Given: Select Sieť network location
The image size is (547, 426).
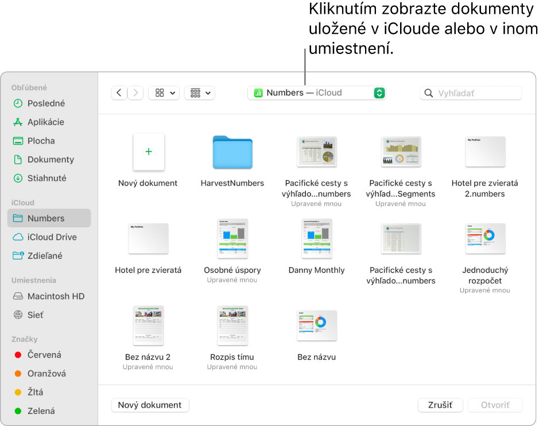Looking at the screenshot, I should 49,315.
